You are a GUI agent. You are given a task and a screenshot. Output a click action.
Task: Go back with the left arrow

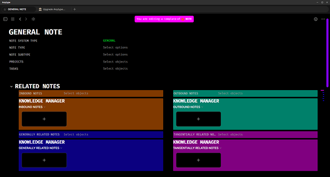click(x=20, y=19)
